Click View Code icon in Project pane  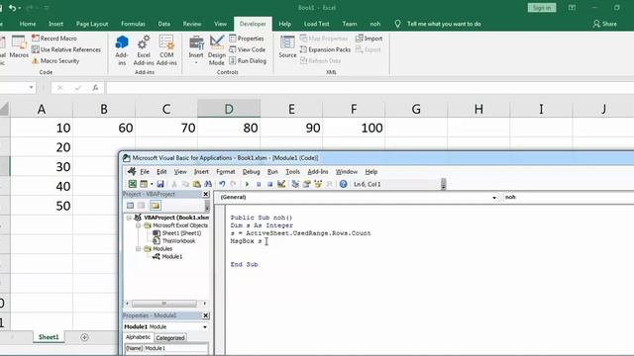(130, 206)
